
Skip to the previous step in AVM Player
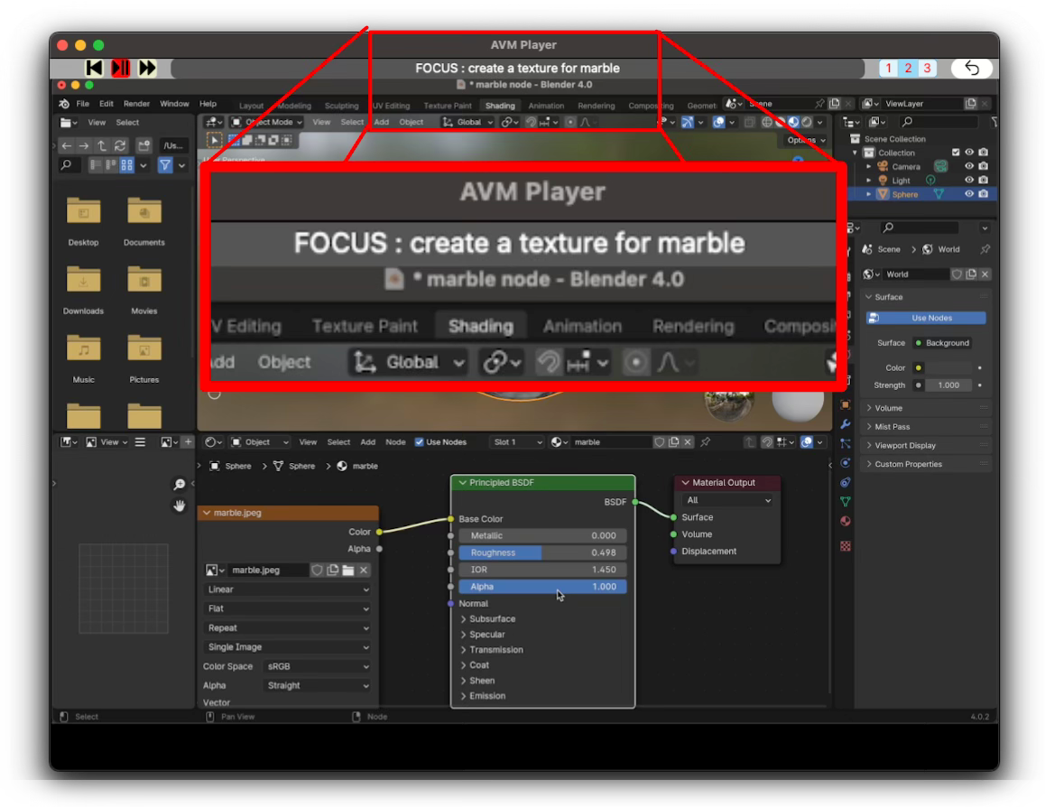pos(94,68)
